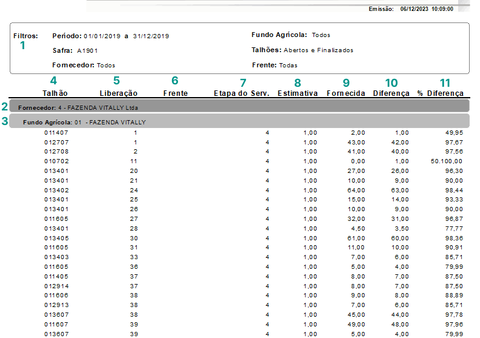The image size is (480, 338).
Task: Click the Fornecida value 49,00
Action: (356, 325)
